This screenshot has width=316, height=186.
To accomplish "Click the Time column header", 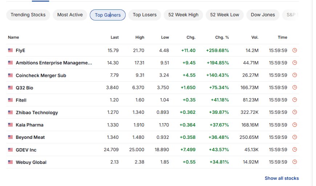I will (x=282, y=37).
